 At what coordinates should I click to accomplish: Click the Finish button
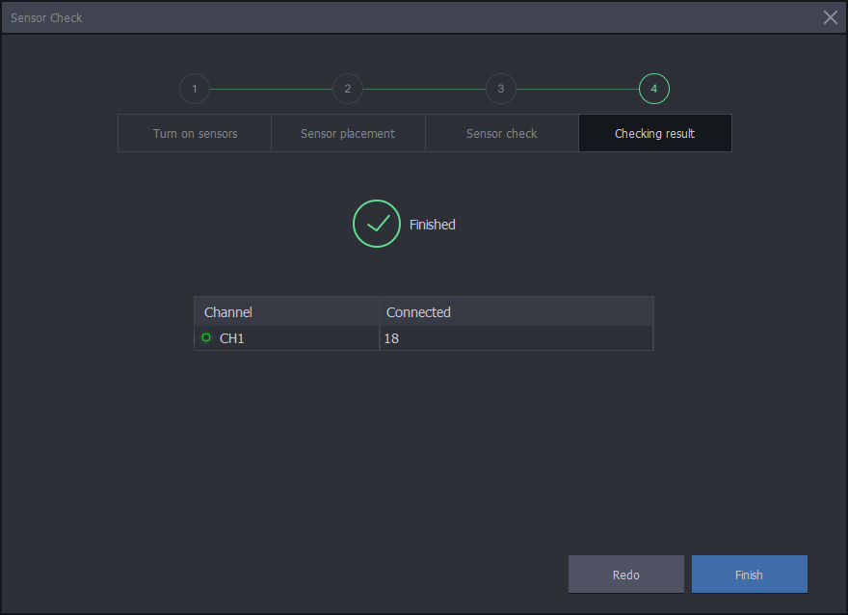pos(749,574)
